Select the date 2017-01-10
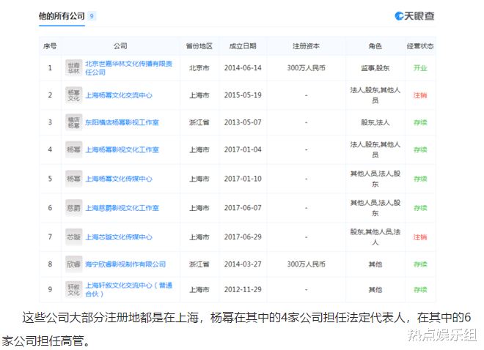484x350 pixels. pos(243,179)
